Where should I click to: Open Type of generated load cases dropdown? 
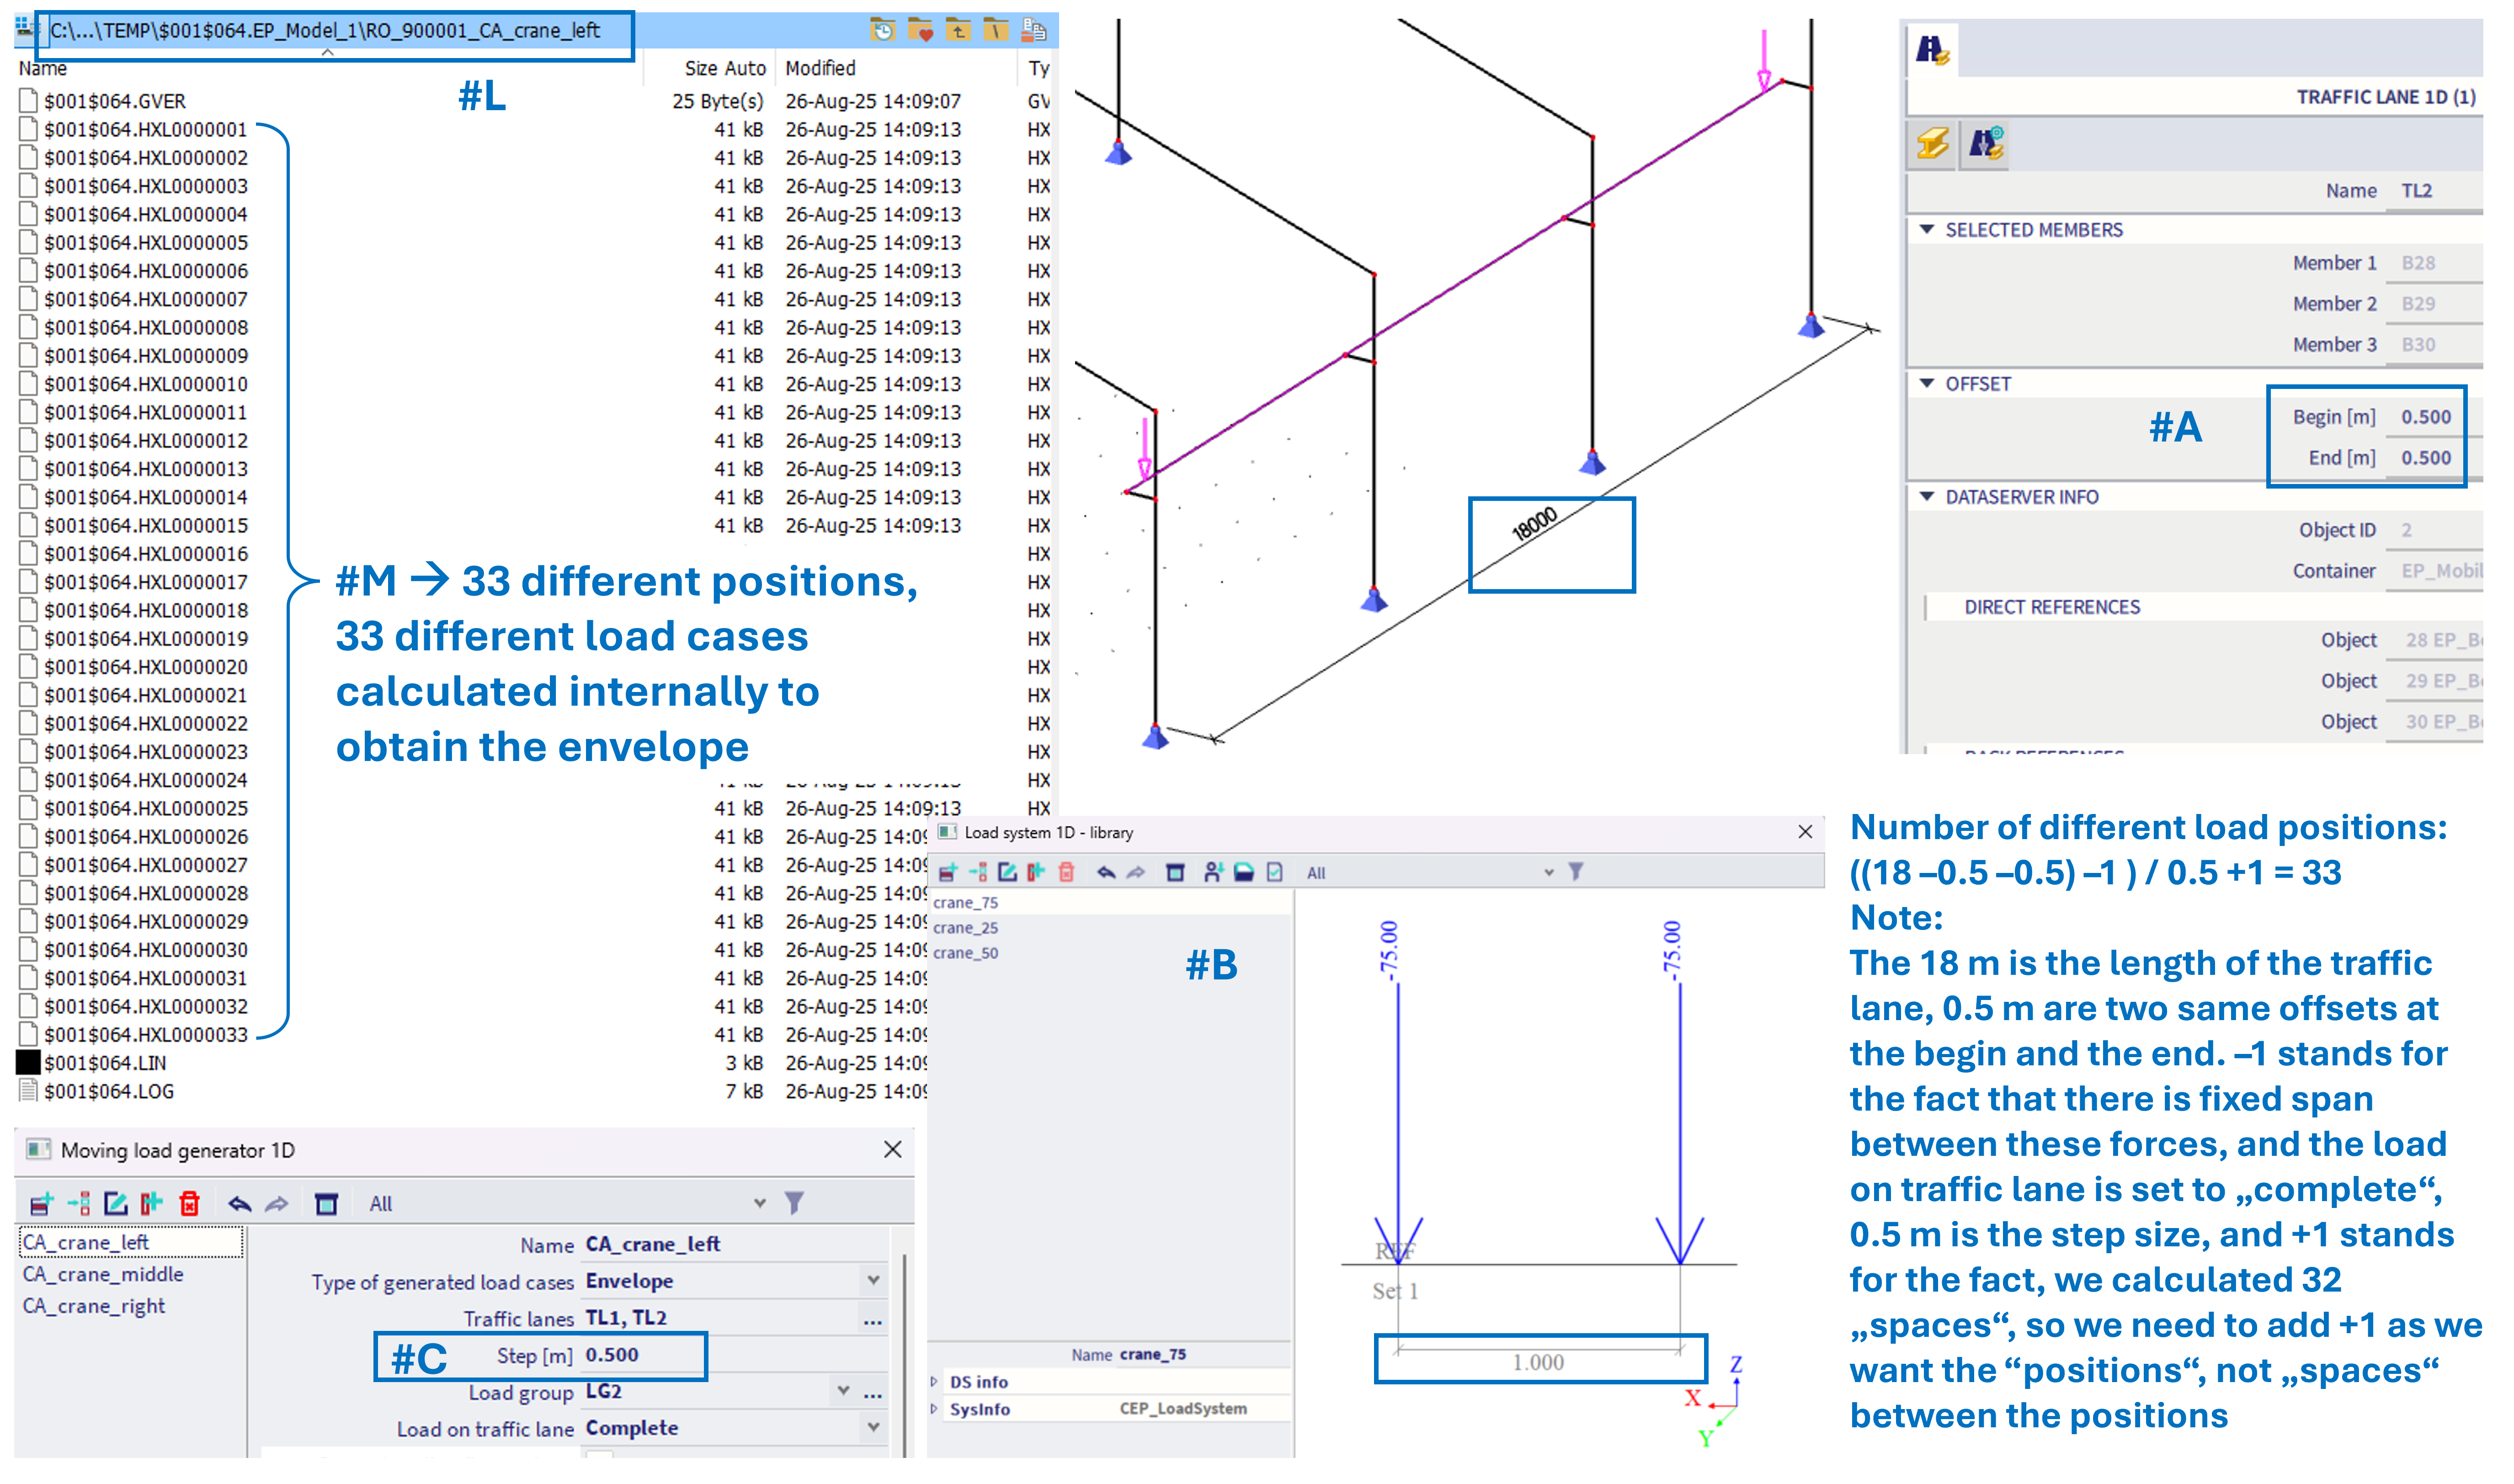click(873, 1280)
